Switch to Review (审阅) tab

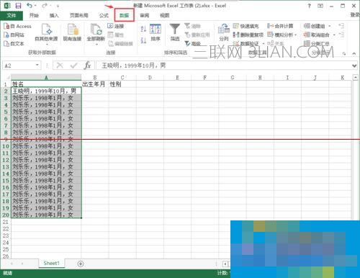coord(145,15)
